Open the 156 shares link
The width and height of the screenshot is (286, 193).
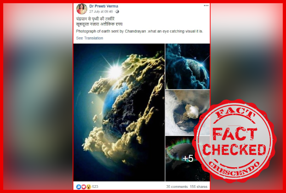pos(199,187)
